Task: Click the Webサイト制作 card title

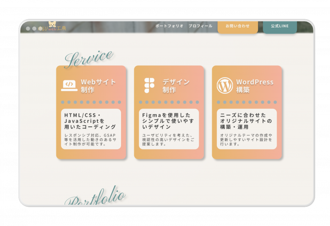Action: [x=98, y=85]
